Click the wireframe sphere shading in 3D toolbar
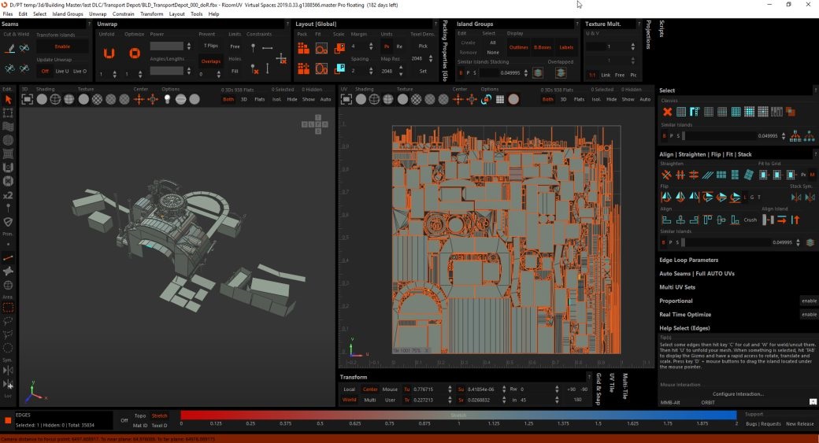Screen dimensions: 819x443 coord(55,99)
